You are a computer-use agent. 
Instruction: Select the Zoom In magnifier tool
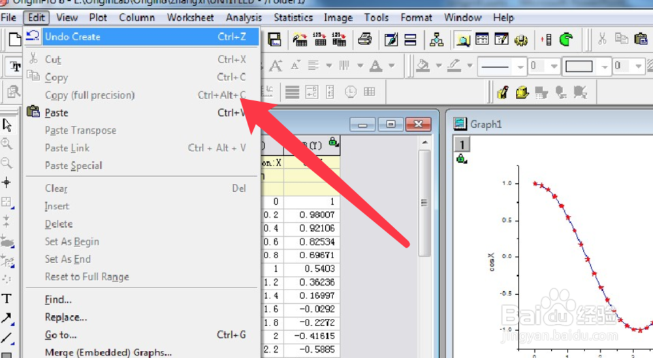(x=7, y=144)
